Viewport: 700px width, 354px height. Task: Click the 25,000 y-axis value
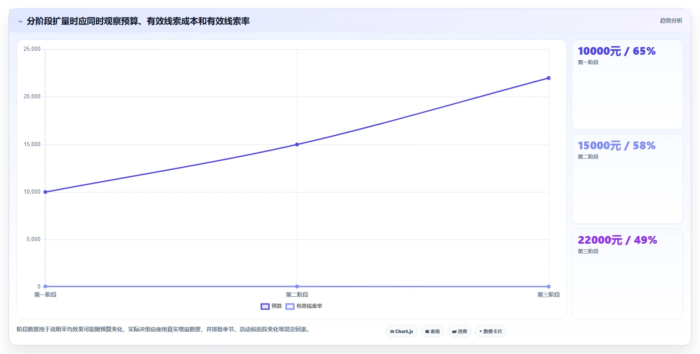tap(32, 49)
